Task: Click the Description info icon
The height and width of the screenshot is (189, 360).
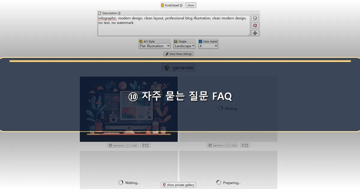Action: pyautogui.click(x=119, y=13)
